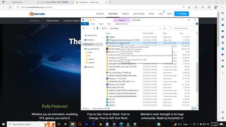Open recent locations dropdown arrow
Image resolution: width=226 pixels, height=127 pixels.
91,28
